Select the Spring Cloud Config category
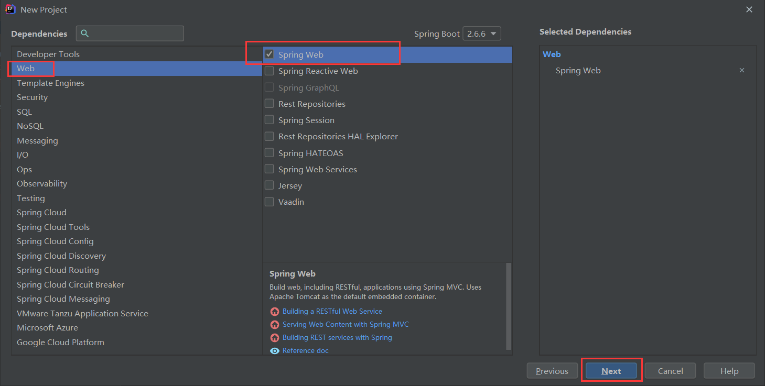 click(x=136, y=241)
